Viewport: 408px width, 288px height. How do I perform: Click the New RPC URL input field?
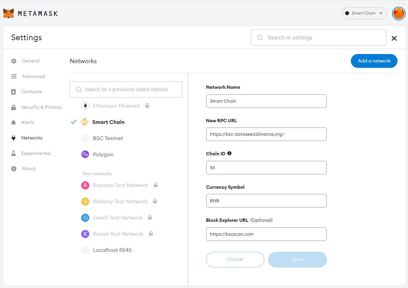(266, 134)
